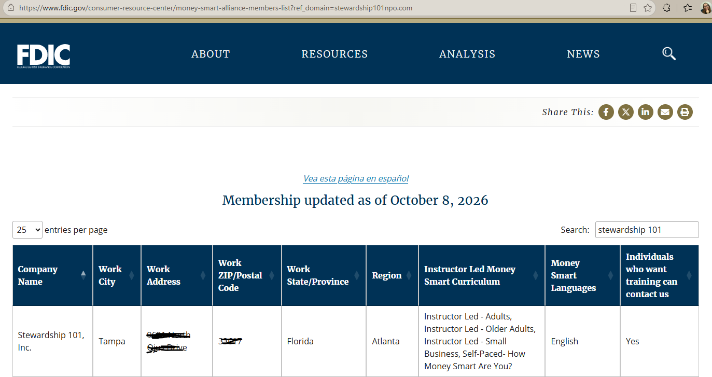Click the Atlanta region cell
This screenshot has width=712, height=377.
[393, 341]
